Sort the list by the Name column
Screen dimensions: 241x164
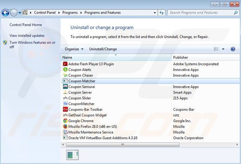116,57
